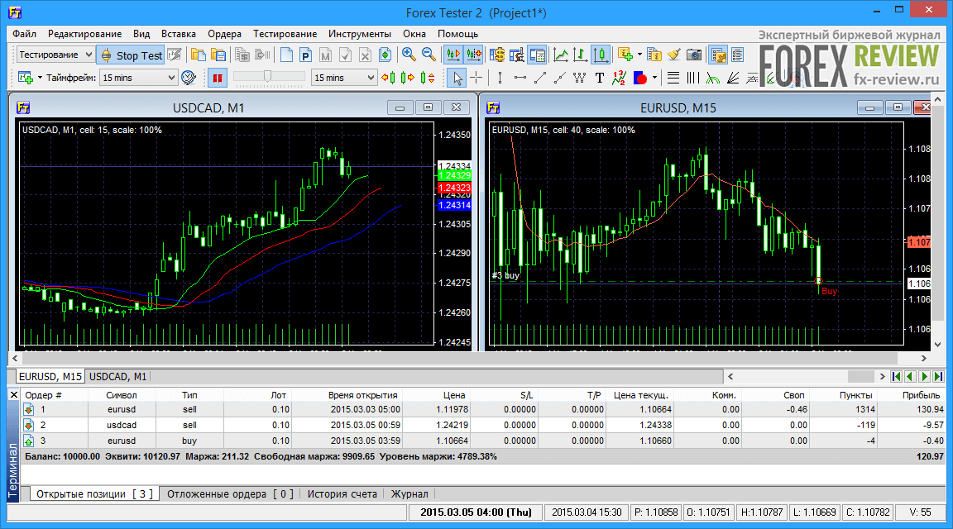
Task: Switch to EURUSD, M15 chart tab
Action: click(50, 377)
